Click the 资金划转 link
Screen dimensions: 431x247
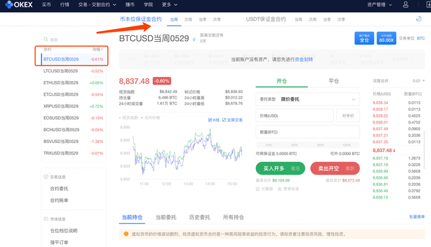pos(304,59)
